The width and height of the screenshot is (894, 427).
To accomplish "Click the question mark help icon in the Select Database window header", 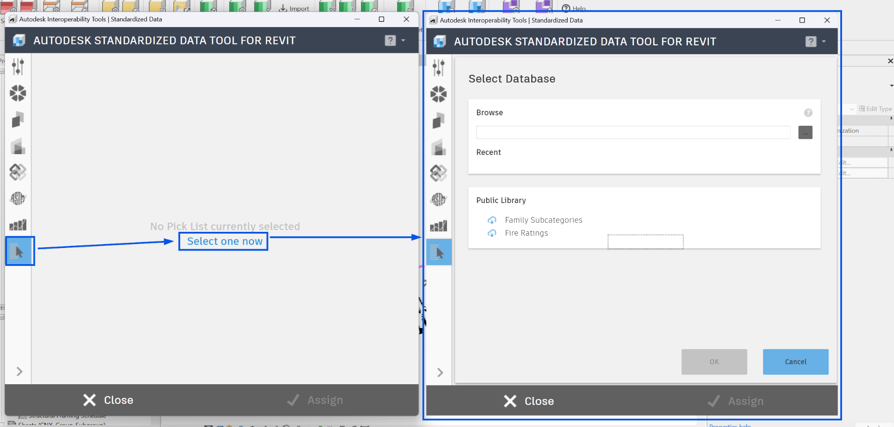I will pyautogui.click(x=811, y=41).
